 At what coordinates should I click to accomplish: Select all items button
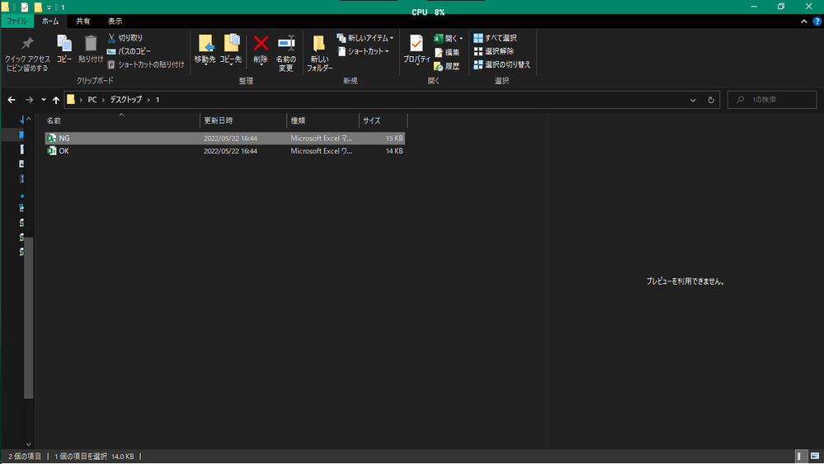(x=495, y=38)
